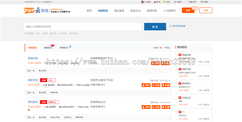This screenshot has height=122, width=242.
Task: Open company 东莞市众睿完了科技
Action: coord(102,80)
